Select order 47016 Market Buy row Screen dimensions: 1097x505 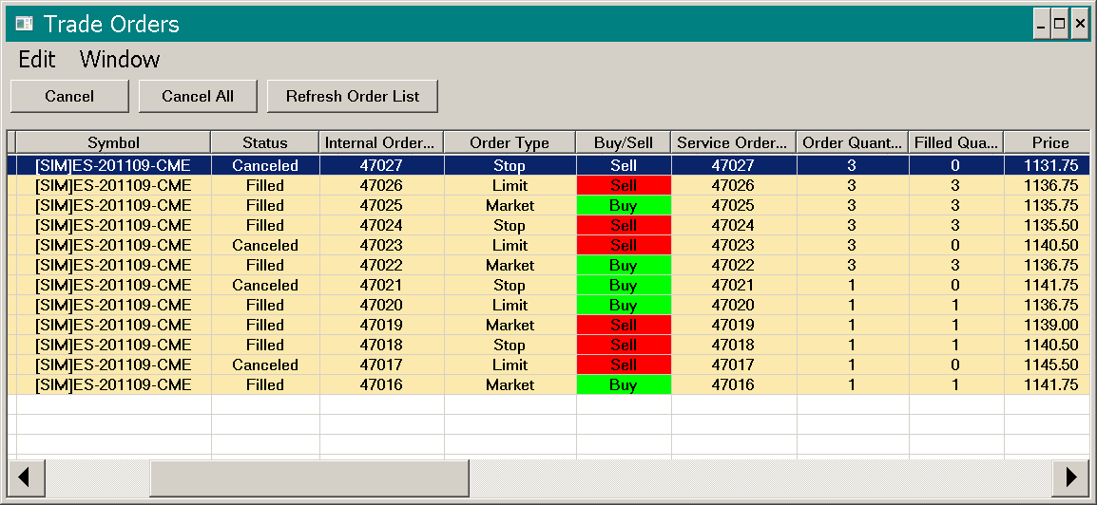pyautogui.click(x=548, y=384)
